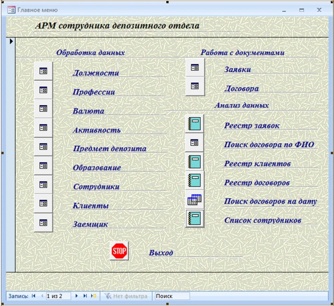334x306 pixels.
Task: Click the Поиск договора по ФИО icon
Action: coord(194,143)
